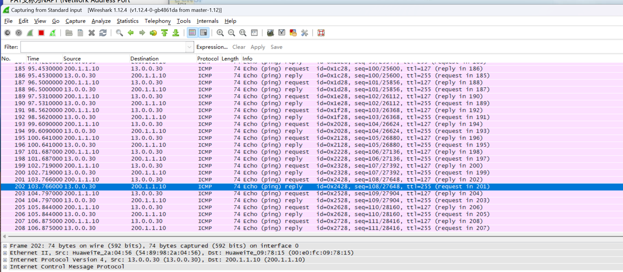Click the Save filter button

tap(276, 47)
